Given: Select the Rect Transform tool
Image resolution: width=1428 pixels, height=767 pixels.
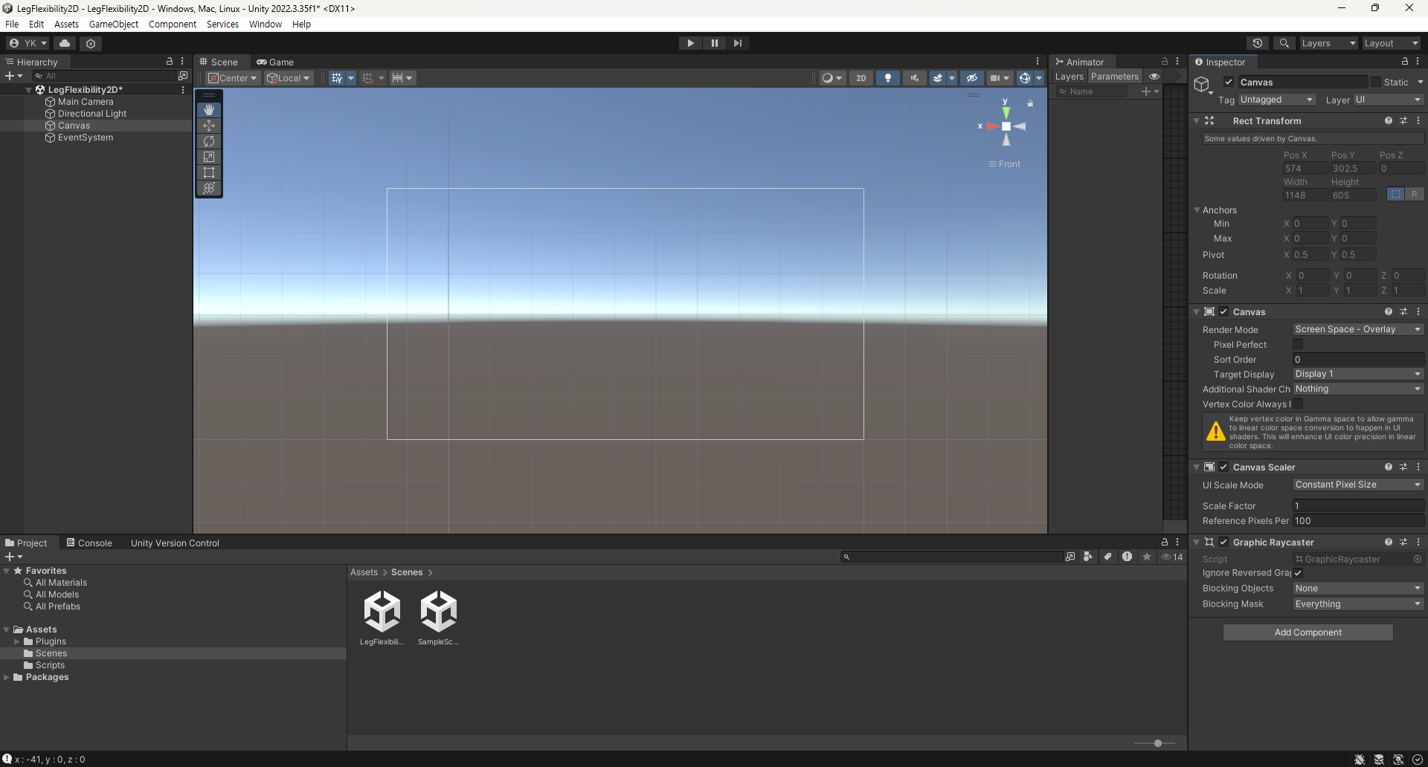Looking at the screenshot, I should [209, 172].
